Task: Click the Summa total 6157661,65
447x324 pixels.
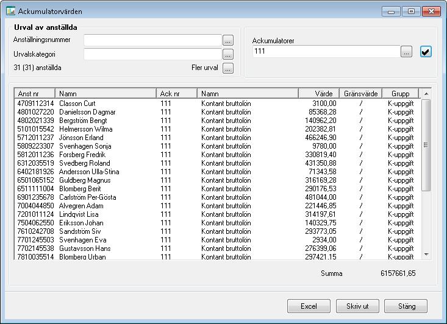Action: [398, 273]
